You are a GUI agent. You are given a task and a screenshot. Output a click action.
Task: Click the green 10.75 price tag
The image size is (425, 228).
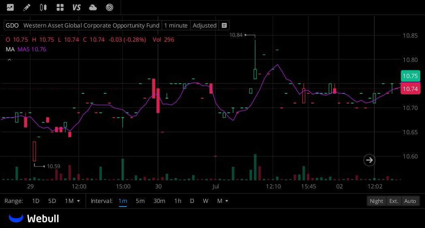click(x=410, y=76)
